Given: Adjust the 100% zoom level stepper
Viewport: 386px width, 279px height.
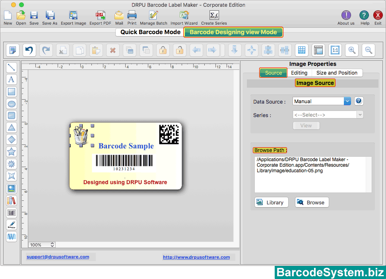Looking at the screenshot, I should click(x=52, y=244).
